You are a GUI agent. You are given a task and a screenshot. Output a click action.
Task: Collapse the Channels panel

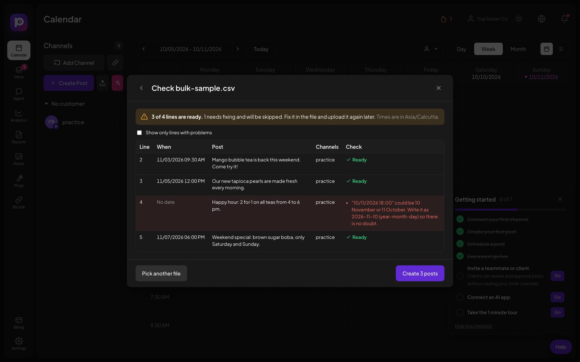(x=119, y=46)
